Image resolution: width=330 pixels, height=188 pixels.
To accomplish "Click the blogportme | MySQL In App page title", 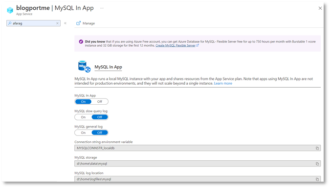I will point(55,8).
